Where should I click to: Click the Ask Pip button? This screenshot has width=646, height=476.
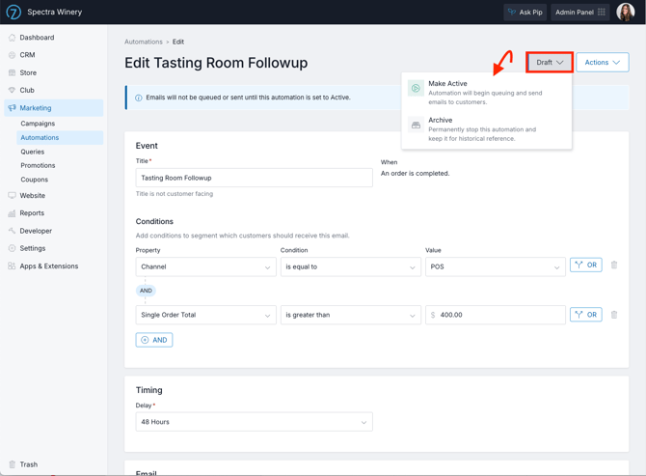coord(525,12)
